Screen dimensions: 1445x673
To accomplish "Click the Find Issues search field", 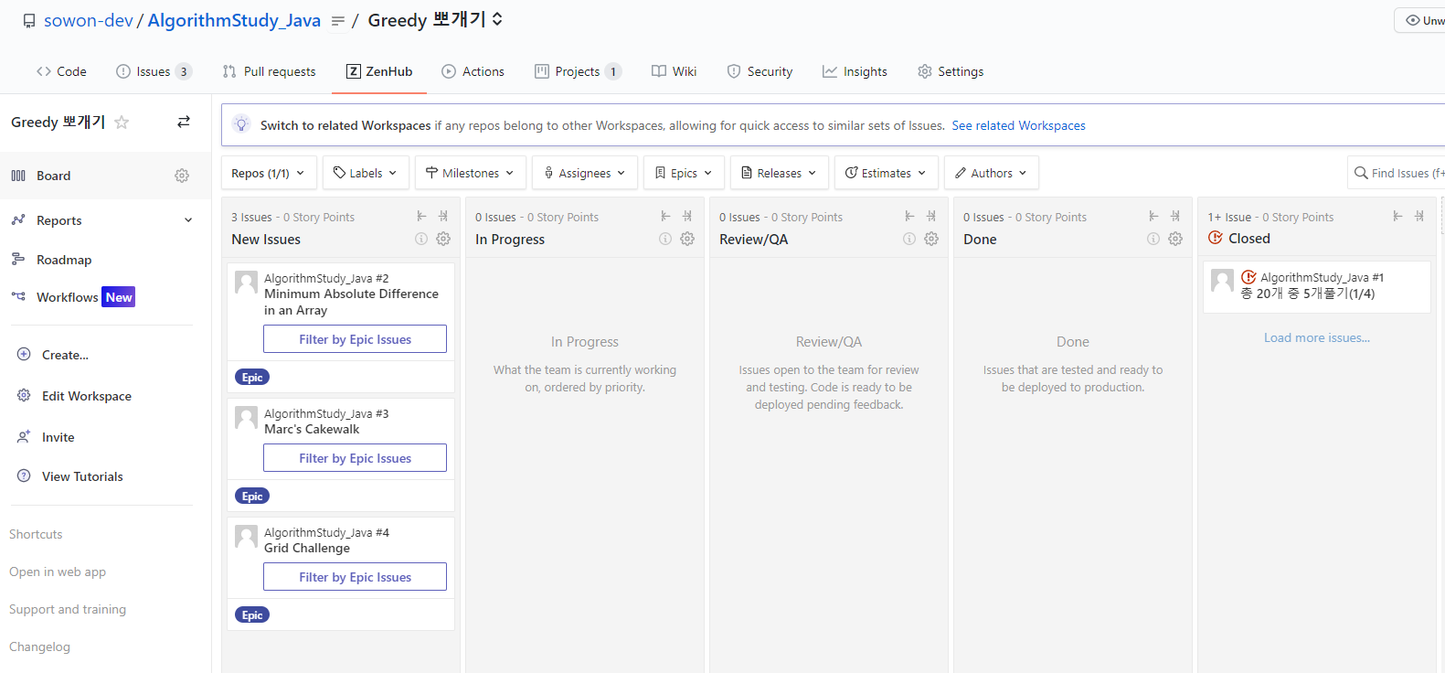I will tap(1397, 173).
